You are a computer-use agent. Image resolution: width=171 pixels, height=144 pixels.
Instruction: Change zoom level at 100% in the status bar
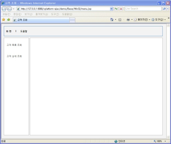point(160,141)
